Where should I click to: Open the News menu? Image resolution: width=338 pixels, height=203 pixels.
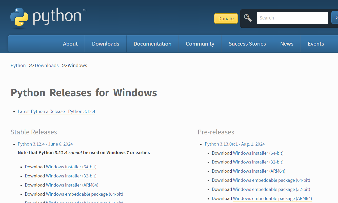coord(287,44)
